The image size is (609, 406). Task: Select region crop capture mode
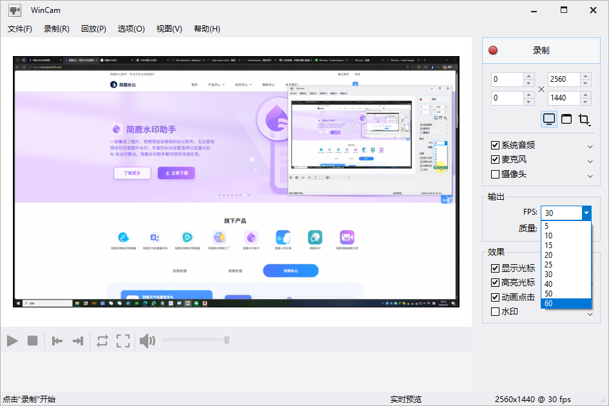click(x=584, y=119)
